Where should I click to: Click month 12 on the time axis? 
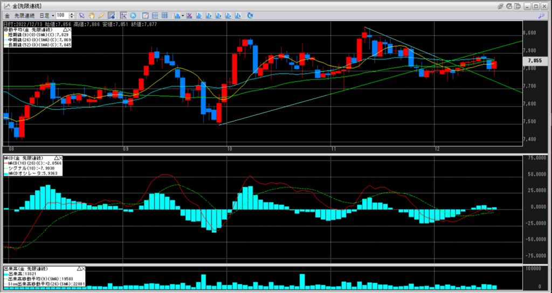(x=437, y=149)
